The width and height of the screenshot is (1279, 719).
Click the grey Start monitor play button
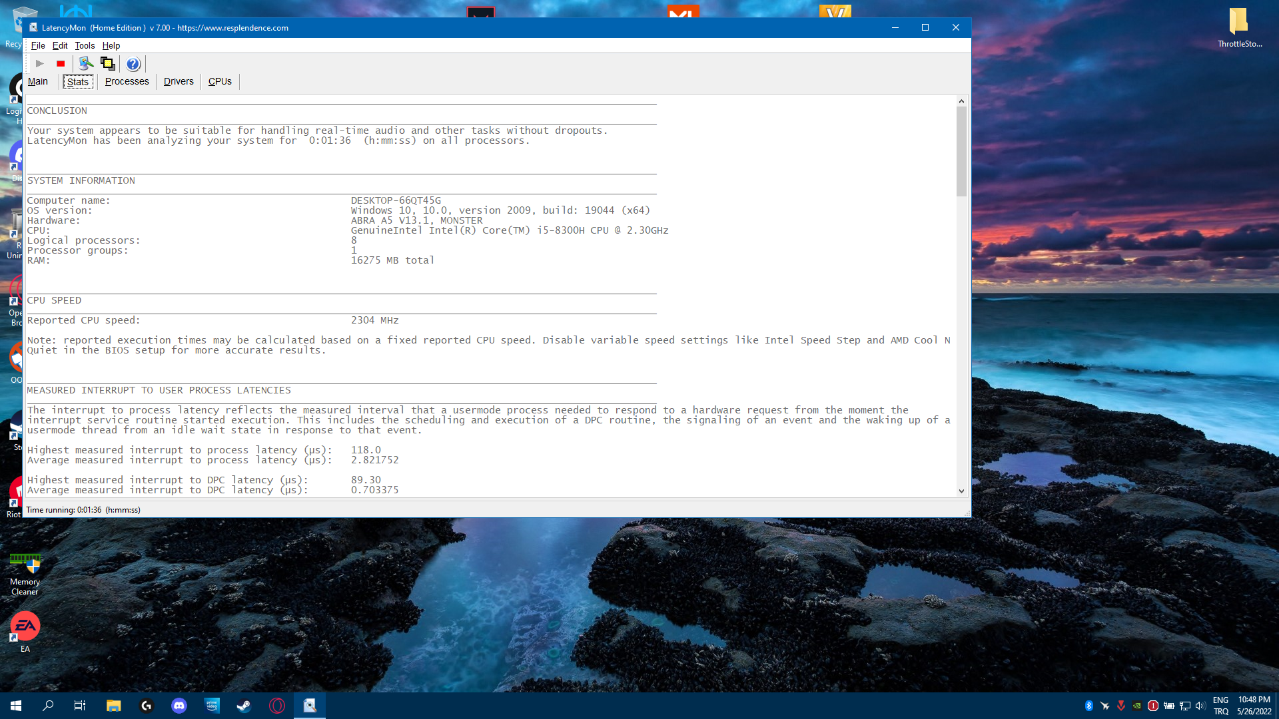click(x=39, y=64)
